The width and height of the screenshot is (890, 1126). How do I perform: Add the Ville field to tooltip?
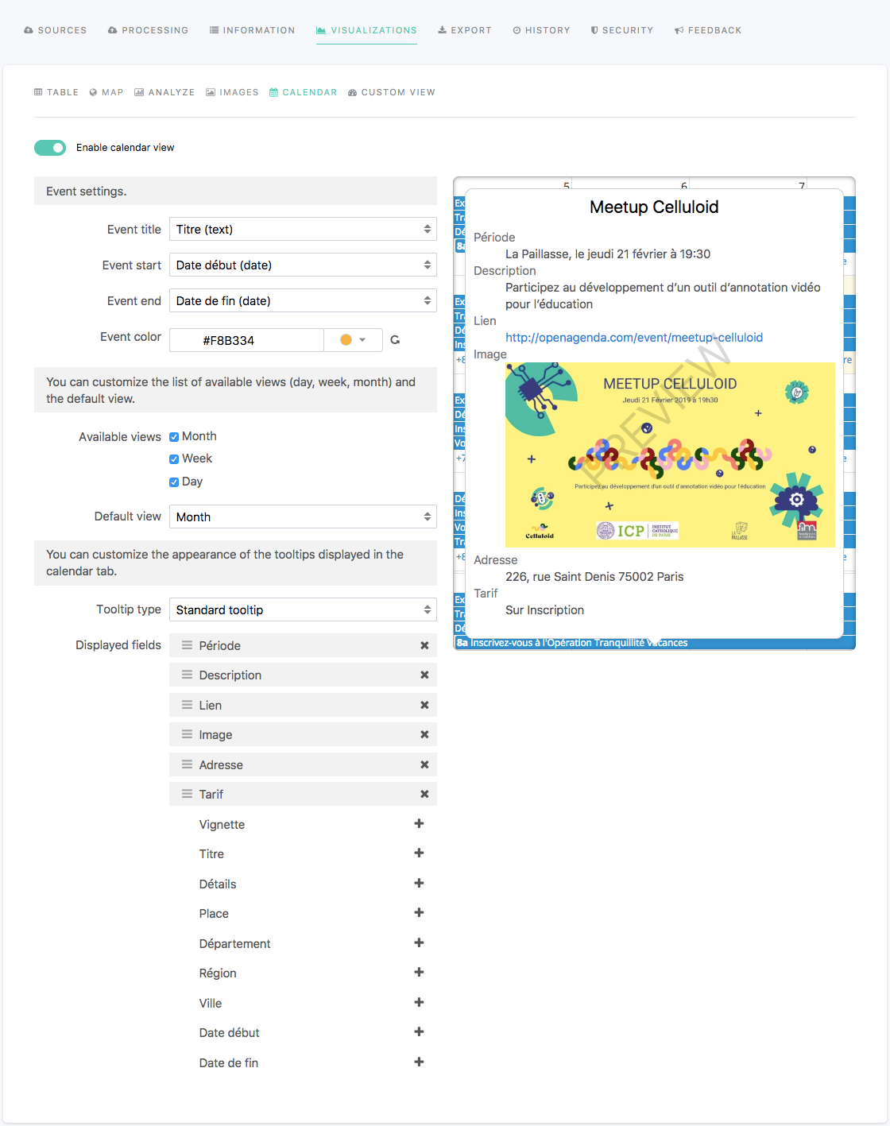coord(419,1003)
